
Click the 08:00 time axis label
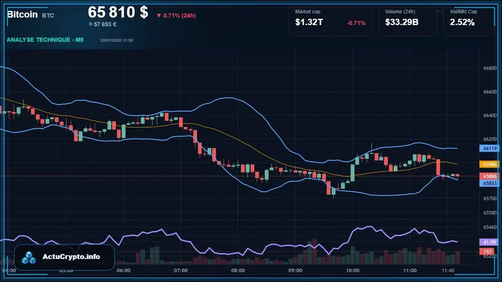[x=238, y=270]
